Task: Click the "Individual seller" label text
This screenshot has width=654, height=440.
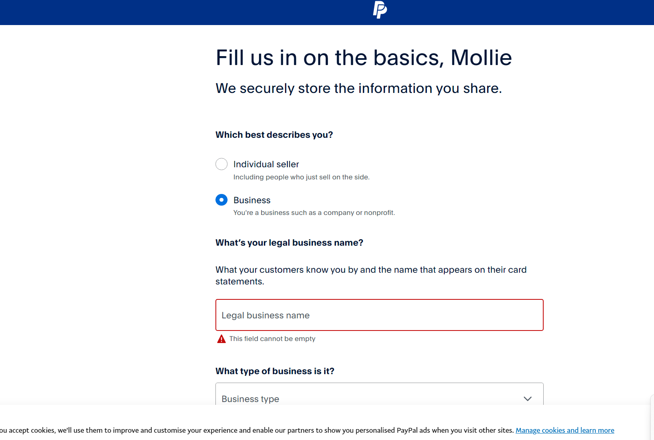Action: pos(266,164)
